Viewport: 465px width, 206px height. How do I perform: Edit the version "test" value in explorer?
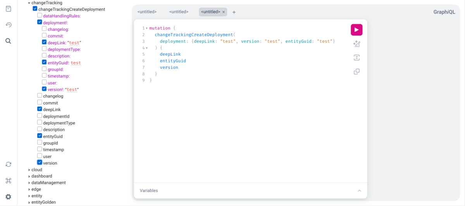point(72,89)
